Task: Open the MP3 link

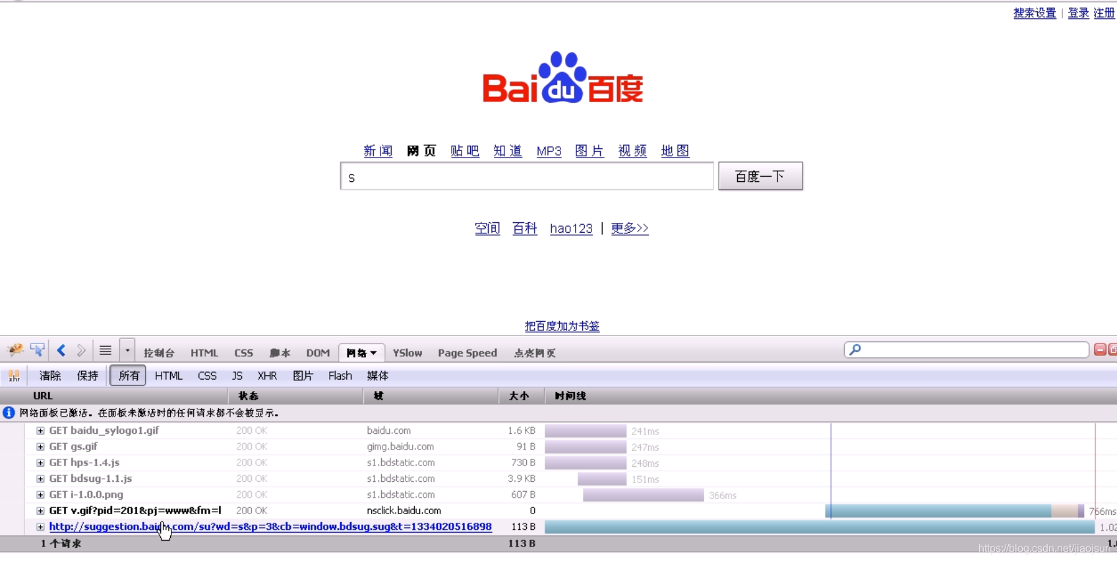Action: point(549,151)
